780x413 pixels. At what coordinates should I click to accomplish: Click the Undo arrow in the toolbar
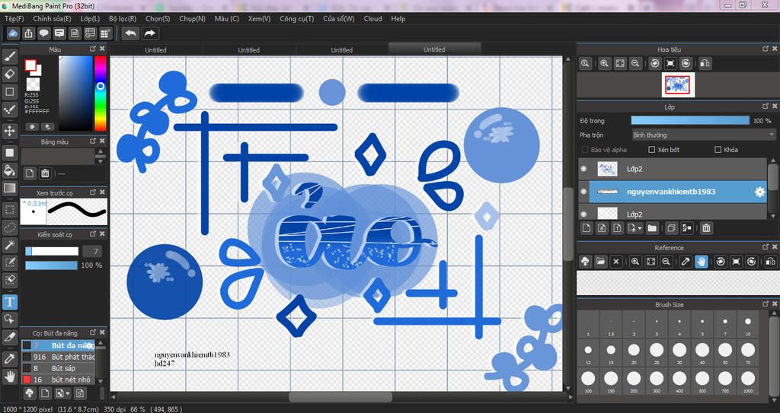[x=130, y=33]
